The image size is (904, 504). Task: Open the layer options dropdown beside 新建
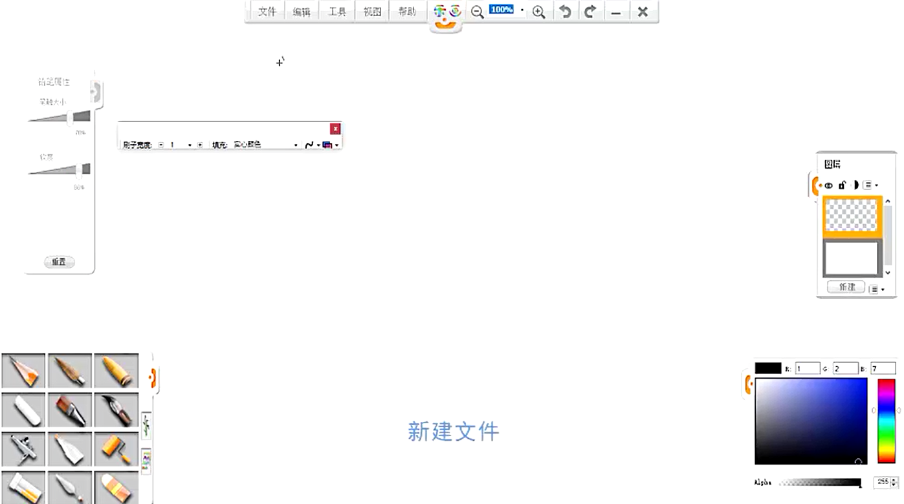coord(877,289)
